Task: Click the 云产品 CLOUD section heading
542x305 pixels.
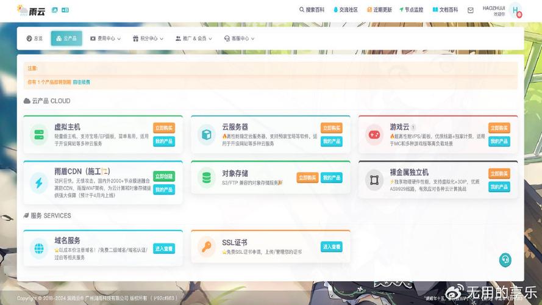Action: tap(47, 101)
